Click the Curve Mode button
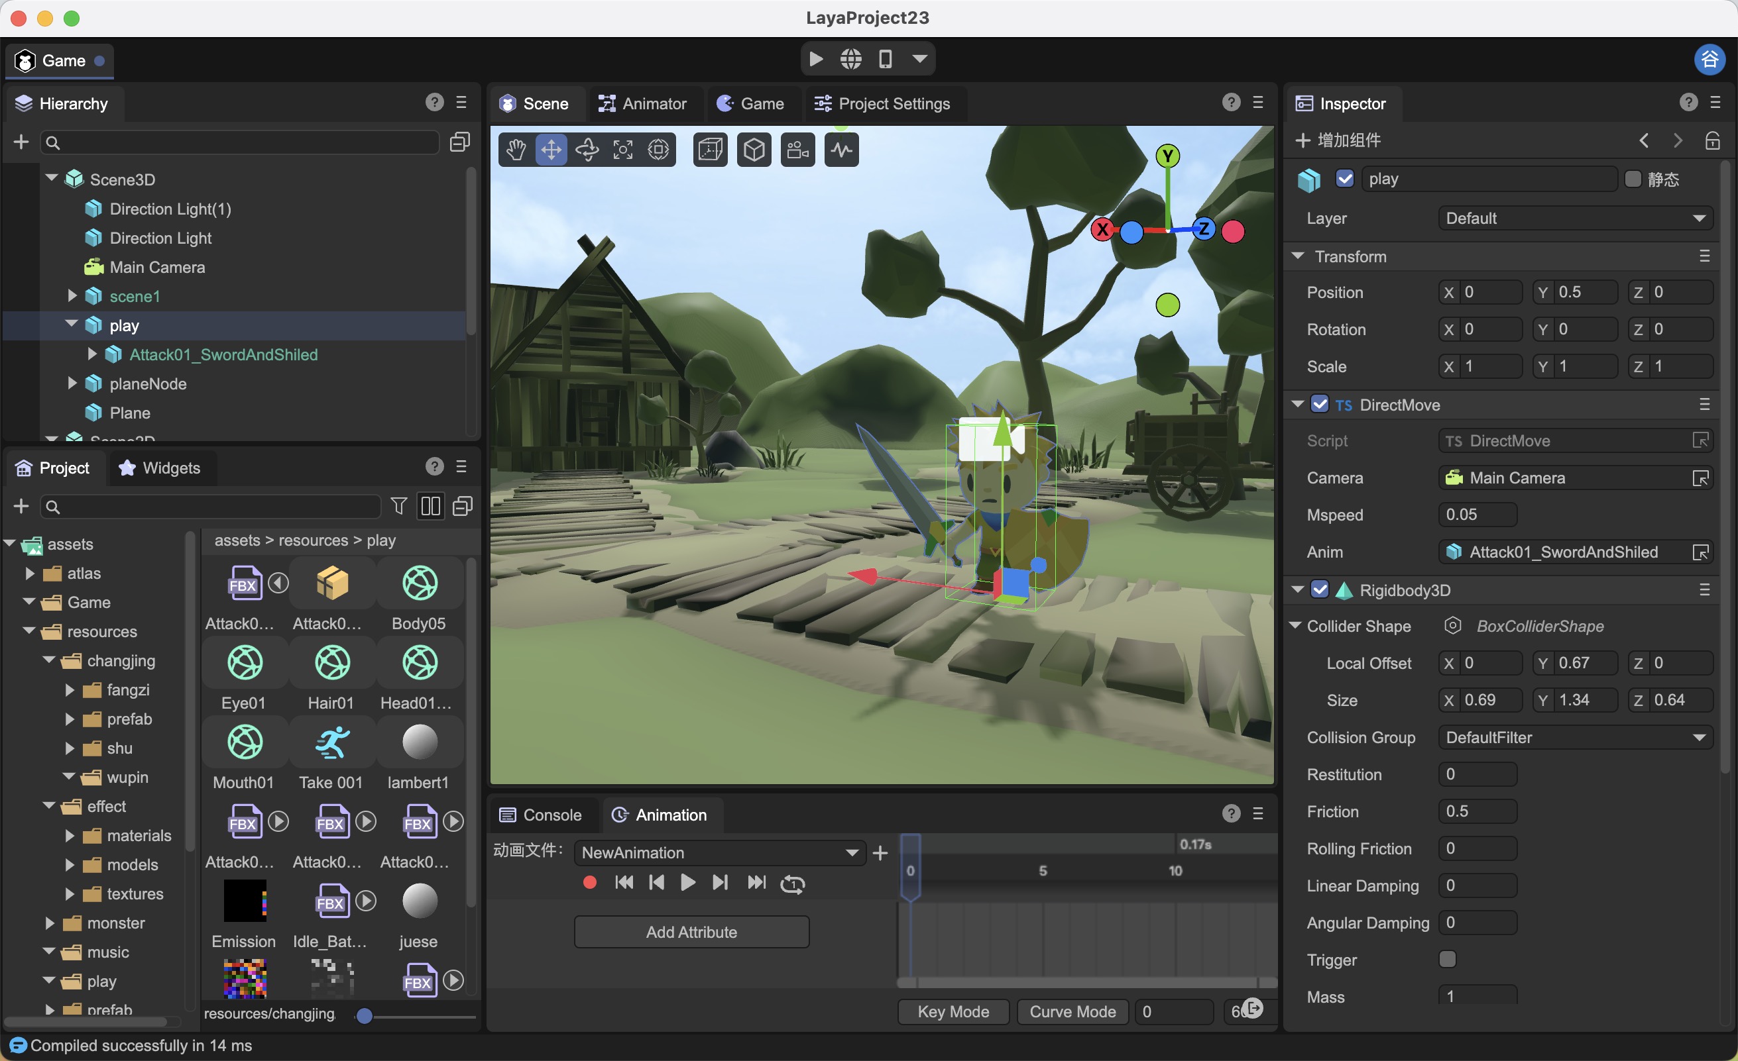 [1072, 1011]
